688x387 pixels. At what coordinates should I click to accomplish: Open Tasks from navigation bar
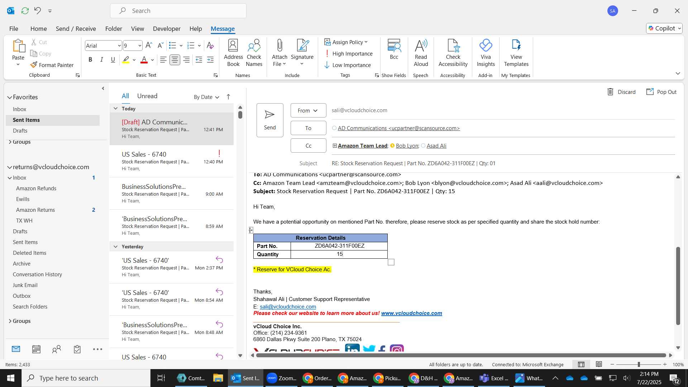point(77,349)
